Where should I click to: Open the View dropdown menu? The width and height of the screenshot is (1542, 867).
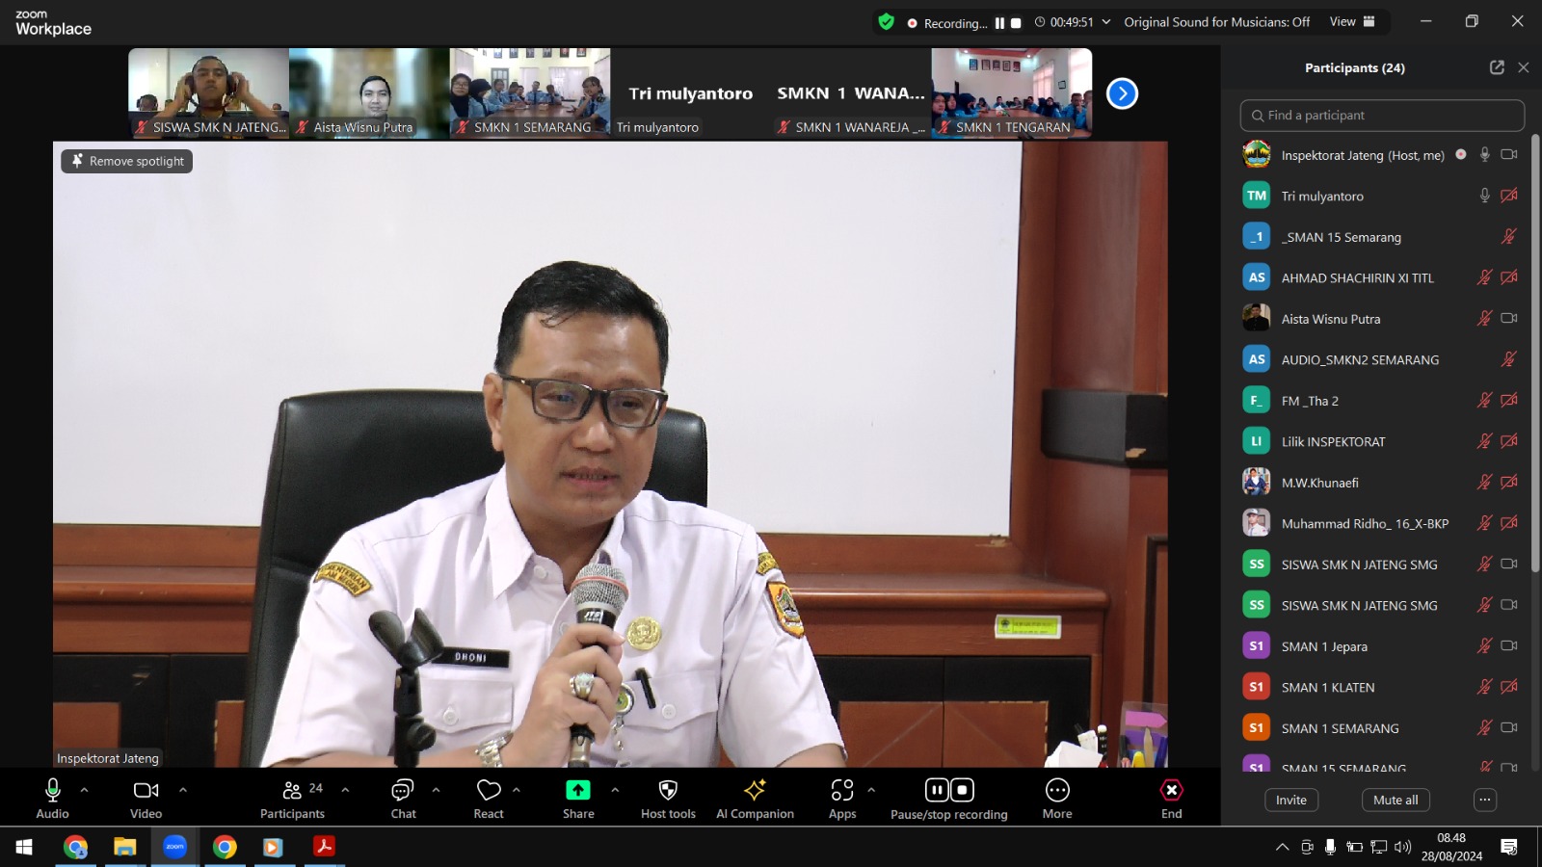point(1352,22)
